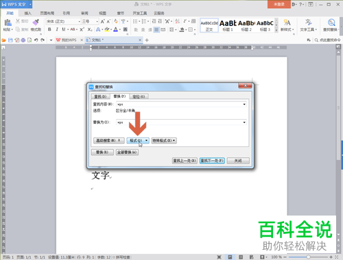Open the Special Format dropdown in dialog
This screenshot has height=260, width=343.
pos(164,140)
